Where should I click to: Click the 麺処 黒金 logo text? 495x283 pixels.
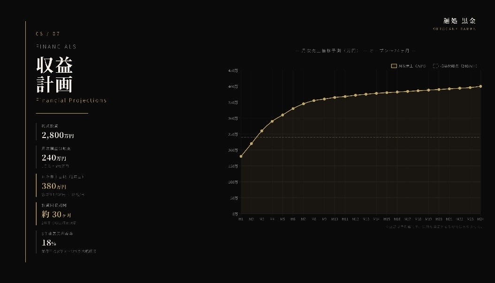[x=459, y=21]
